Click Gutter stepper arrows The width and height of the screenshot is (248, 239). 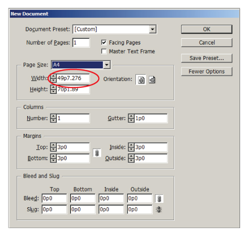click(131, 118)
